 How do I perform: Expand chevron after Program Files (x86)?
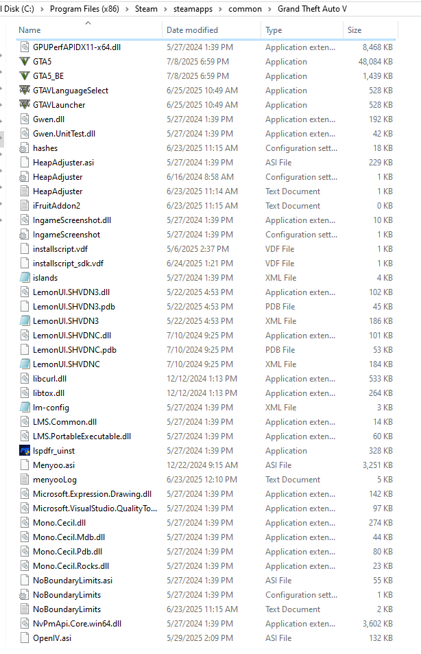[127, 9]
